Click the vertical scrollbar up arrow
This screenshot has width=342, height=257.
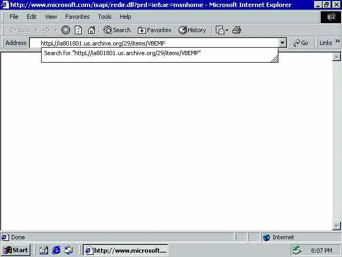pyautogui.click(x=336, y=57)
